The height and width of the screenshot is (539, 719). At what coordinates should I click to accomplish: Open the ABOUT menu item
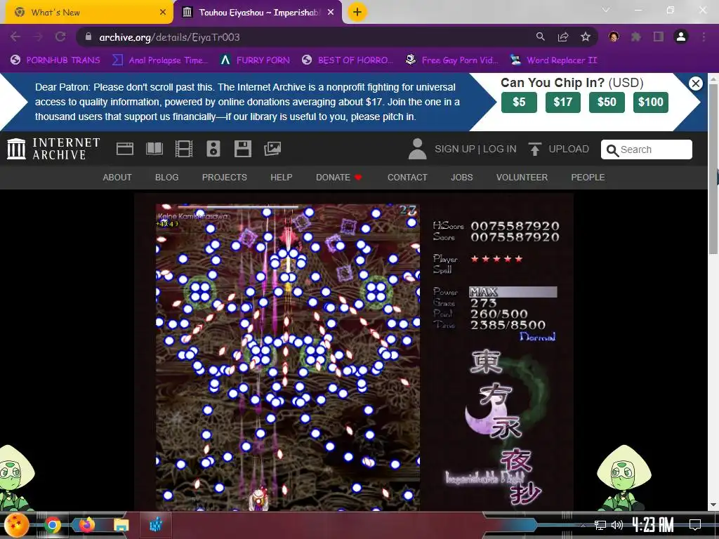117,178
